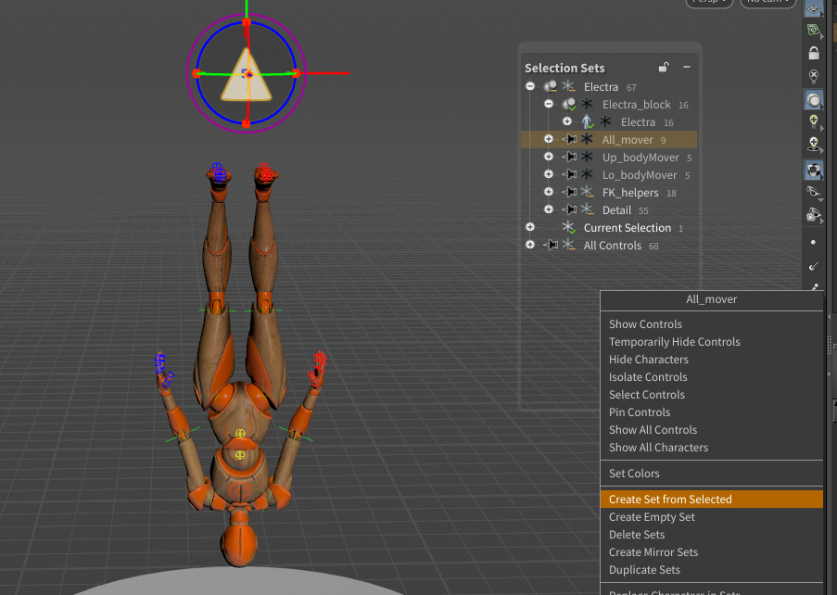Viewport: 837px width, 595px height.
Task: Click the asterisk icon on Lo_bodyMover row
Action: click(x=587, y=174)
